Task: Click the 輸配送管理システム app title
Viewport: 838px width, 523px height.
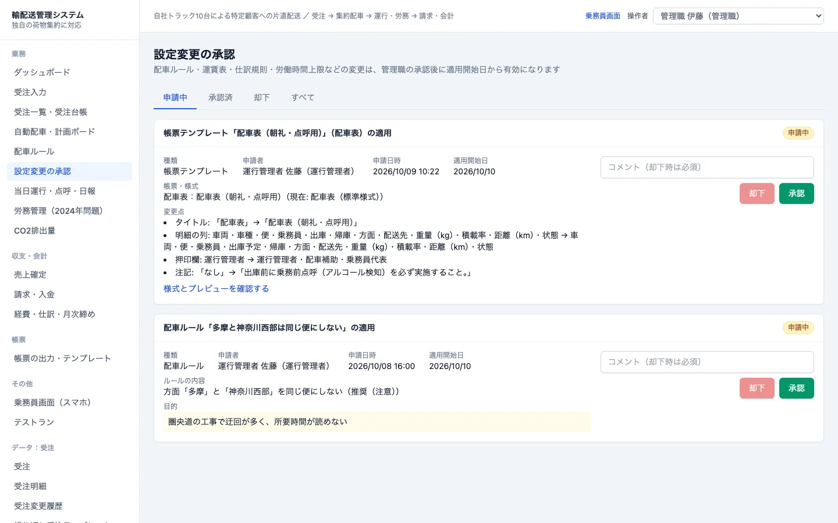Action: 48,15
